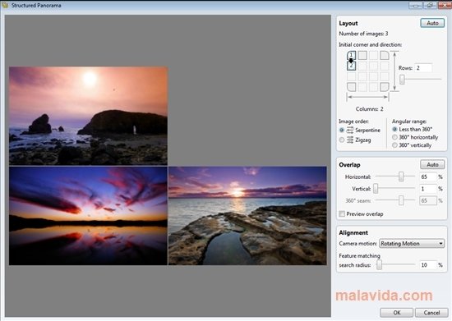Click the Rows slider handle

pyautogui.click(x=402, y=79)
